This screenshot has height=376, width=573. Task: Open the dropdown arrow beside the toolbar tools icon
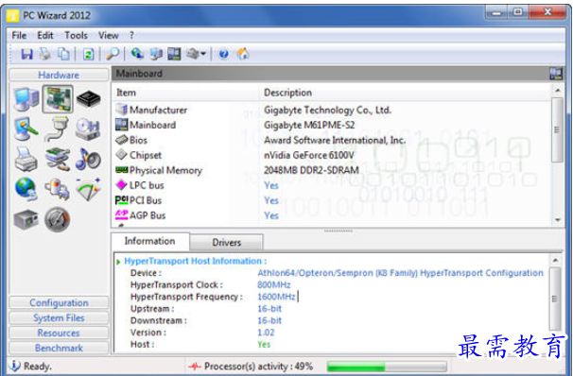[x=203, y=54]
